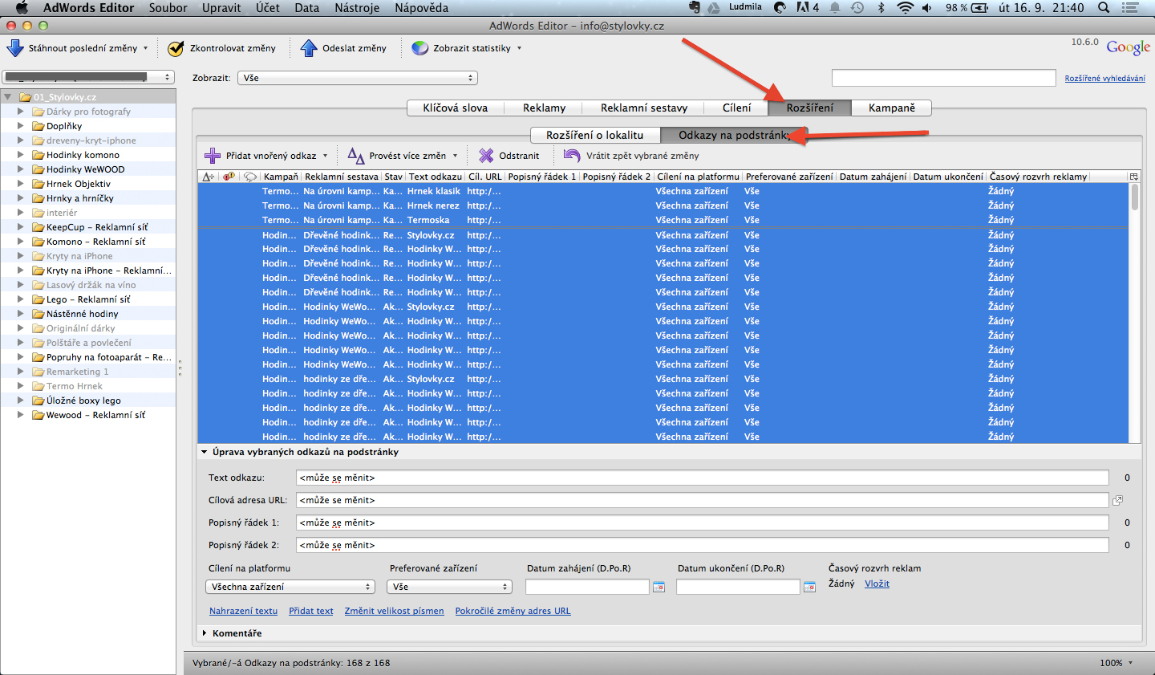Open the Preferované zařízení dropdown
The height and width of the screenshot is (675, 1155).
coord(449,587)
